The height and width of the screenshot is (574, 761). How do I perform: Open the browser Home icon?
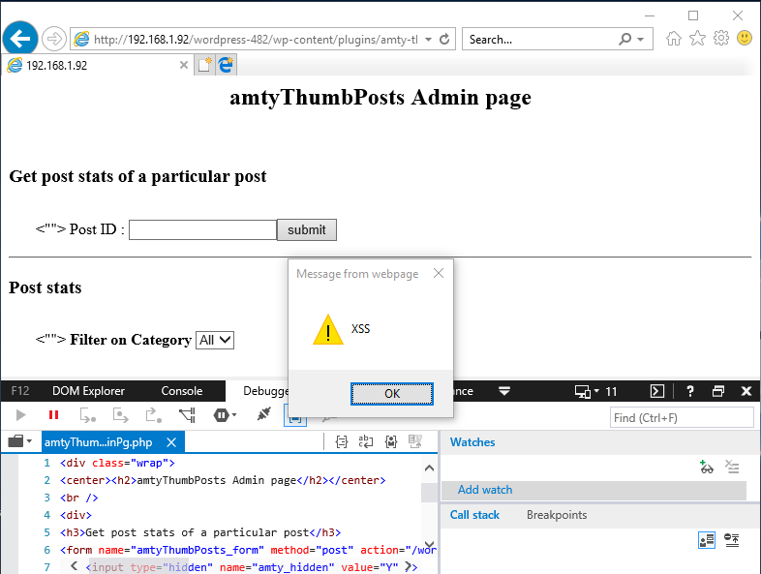click(x=674, y=38)
